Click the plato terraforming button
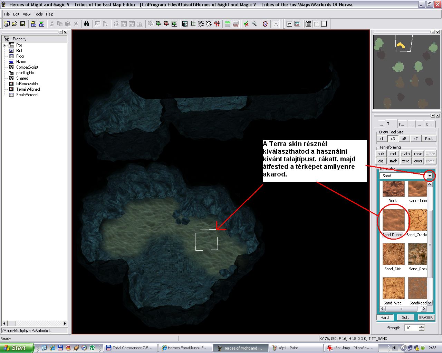The width and height of the screenshot is (442, 353). (405, 154)
